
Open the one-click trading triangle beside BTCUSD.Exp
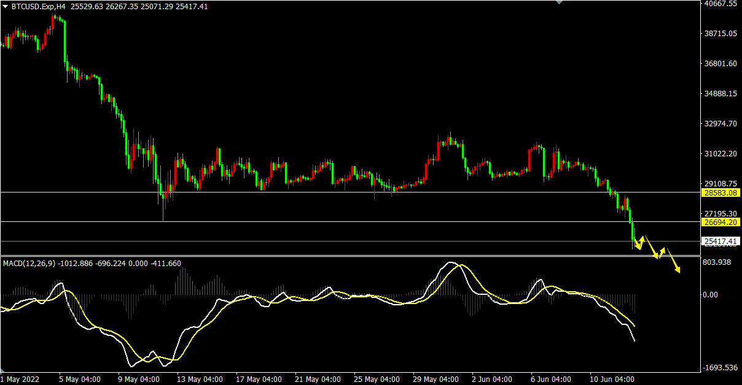point(5,7)
